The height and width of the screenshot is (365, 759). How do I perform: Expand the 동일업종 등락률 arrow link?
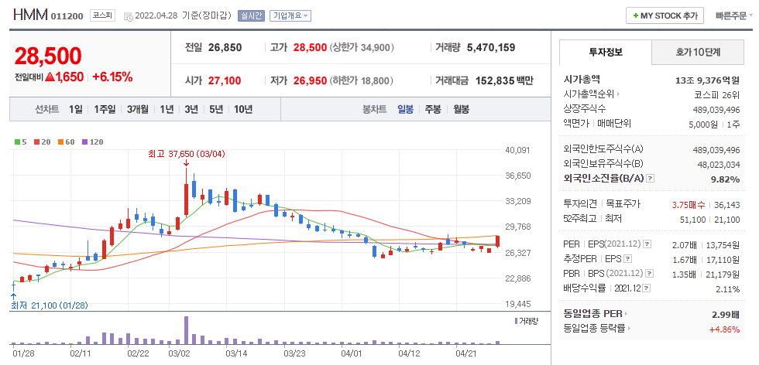(x=629, y=329)
